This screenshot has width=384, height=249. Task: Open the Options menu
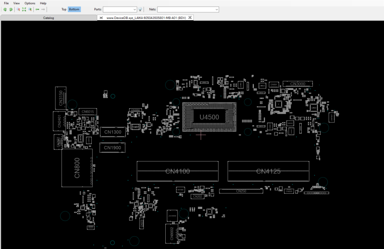tap(30, 3)
